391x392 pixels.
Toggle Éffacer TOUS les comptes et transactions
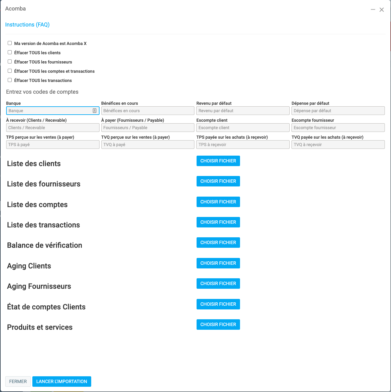(x=10, y=71)
